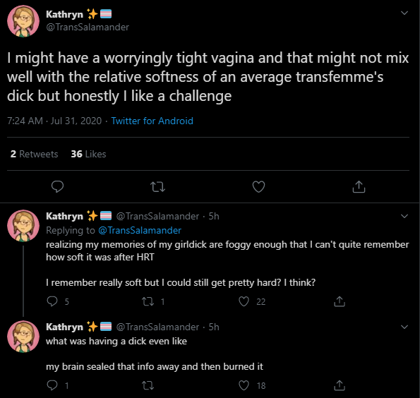This screenshot has height=398, width=420.
Task: Retweet the reply with 1 retweet
Action: click(148, 301)
